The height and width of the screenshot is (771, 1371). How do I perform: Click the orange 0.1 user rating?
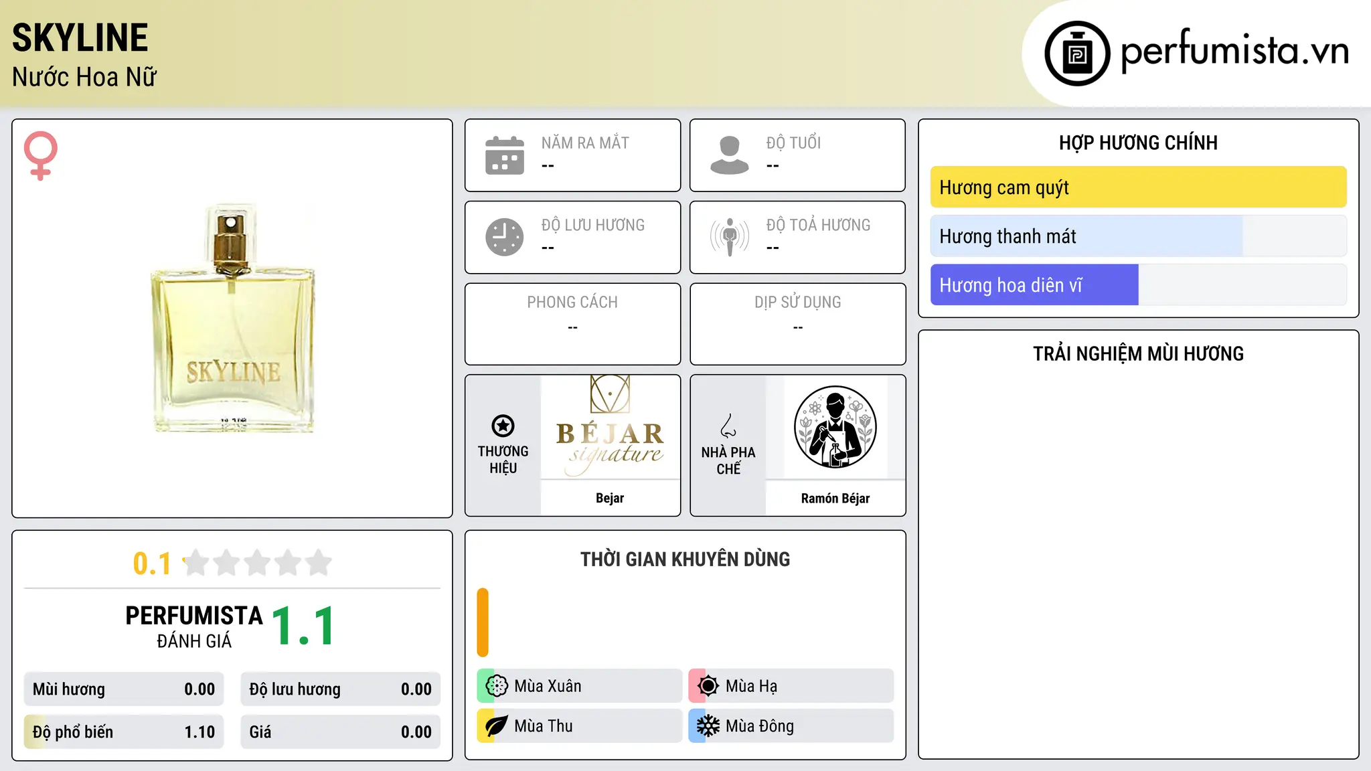click(152, 564)
